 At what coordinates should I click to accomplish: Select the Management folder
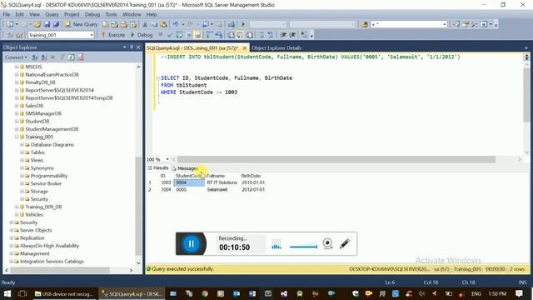point(34,253)
